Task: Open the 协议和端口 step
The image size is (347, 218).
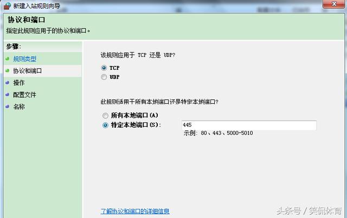Action: pos(28,71)
